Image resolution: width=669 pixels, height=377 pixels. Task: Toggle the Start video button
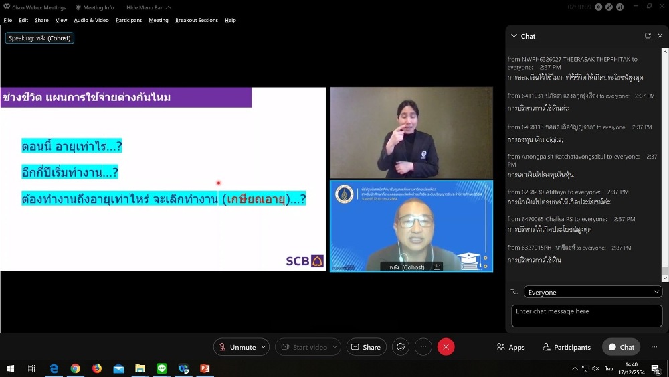coord(304,347)
